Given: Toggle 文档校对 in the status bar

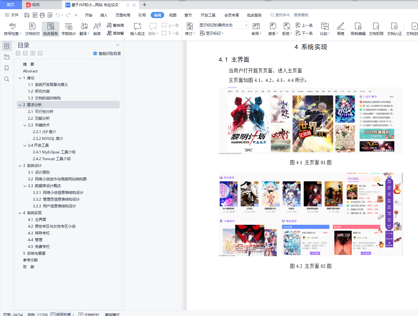Looking at the screenshot, I should (x=89, y=314).
